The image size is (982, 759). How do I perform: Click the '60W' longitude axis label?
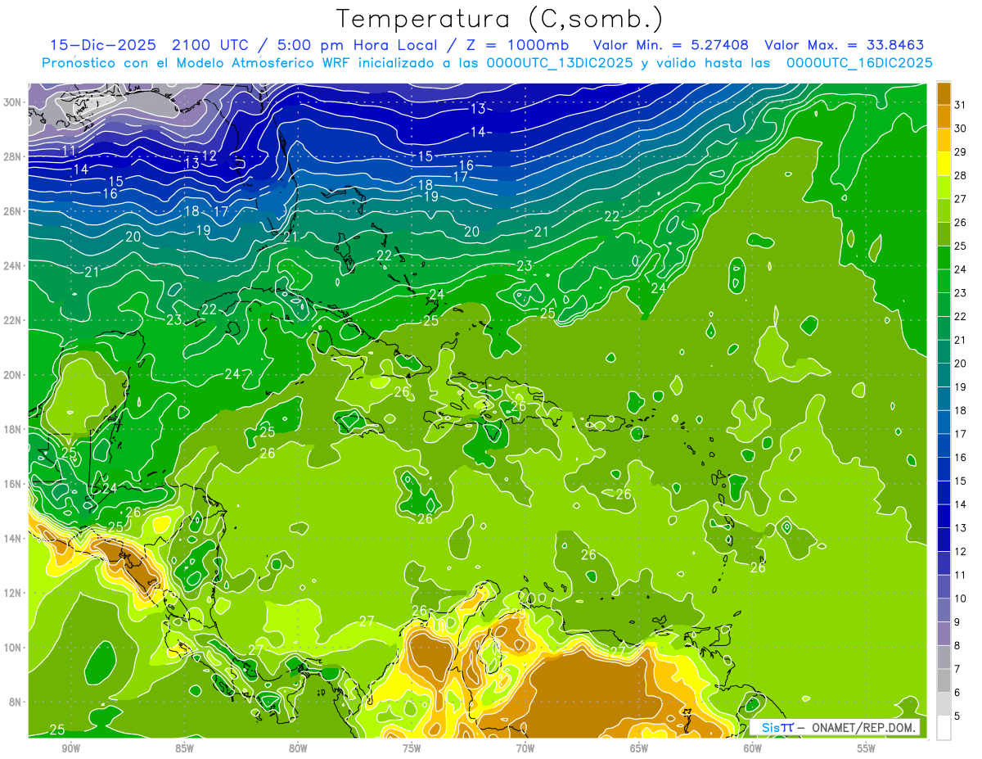tap(753, 748)
